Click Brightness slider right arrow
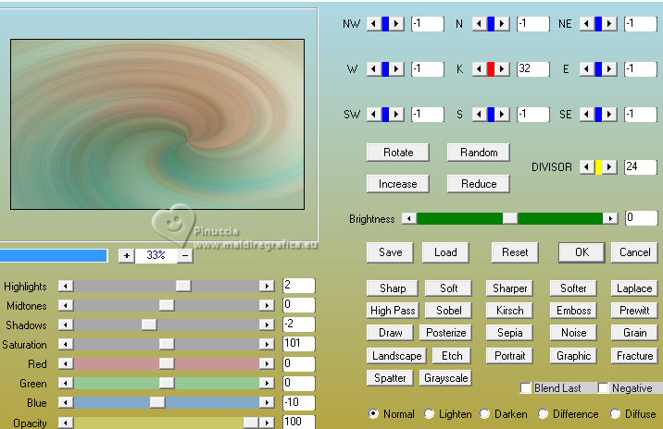This screenshot has height=429, width=663. pos(609,218)
